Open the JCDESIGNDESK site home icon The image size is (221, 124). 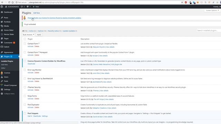6,7
